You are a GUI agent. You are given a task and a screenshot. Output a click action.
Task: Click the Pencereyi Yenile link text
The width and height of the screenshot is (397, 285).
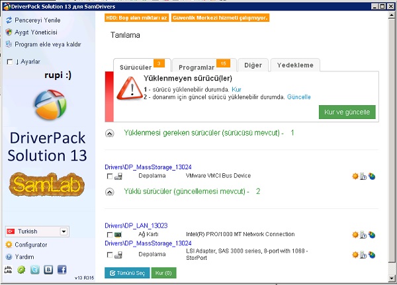click(38, 20)
